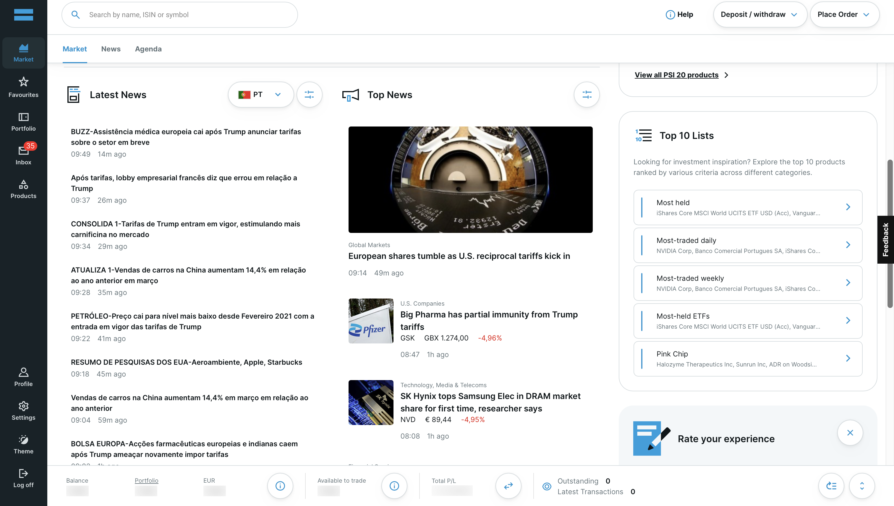Switch to the Agenda tab
This screenshot has height=506, width=894.
coord(148,49)
